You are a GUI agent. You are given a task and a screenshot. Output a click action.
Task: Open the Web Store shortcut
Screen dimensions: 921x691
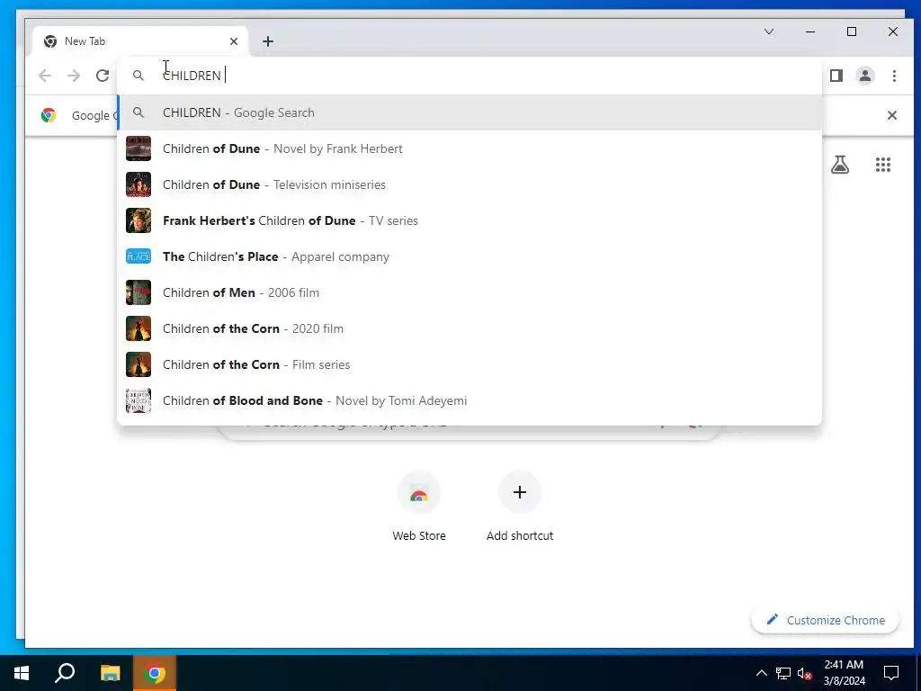(419, 507)
